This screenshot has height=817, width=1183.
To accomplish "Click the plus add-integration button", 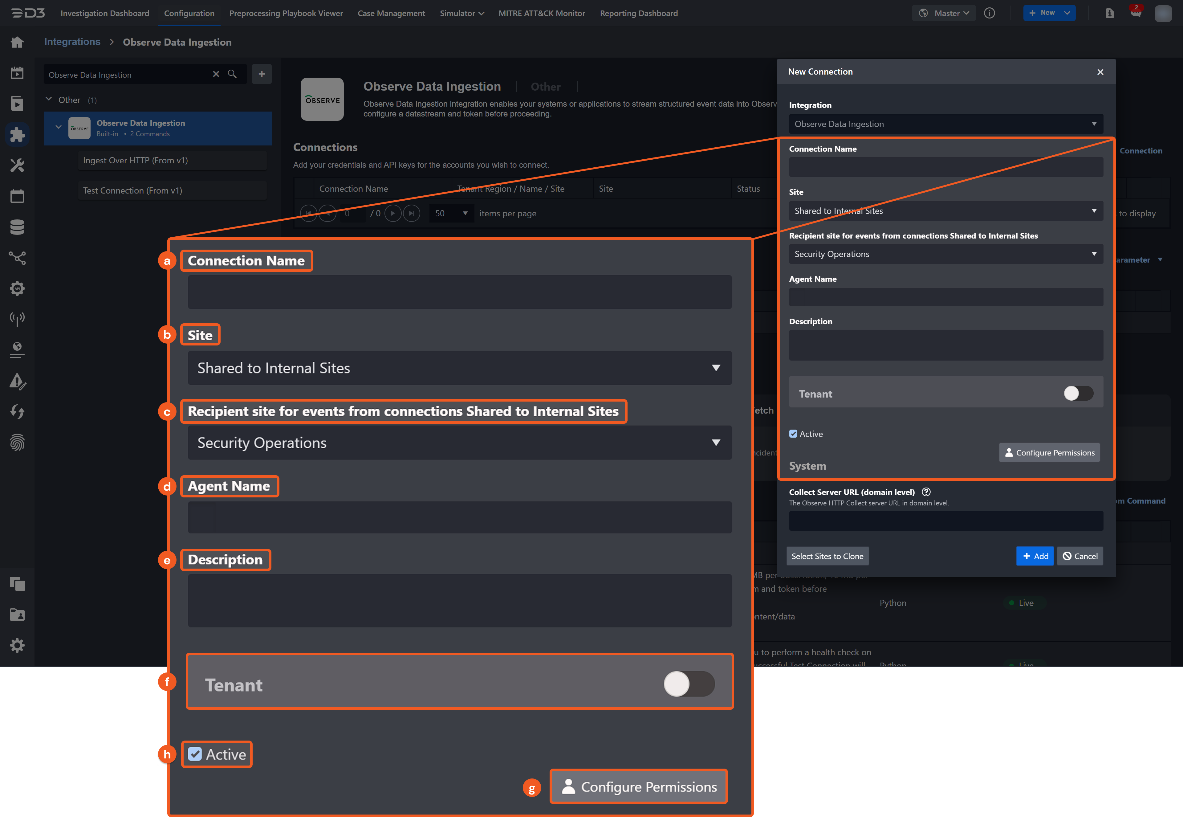I will (x=262, y=74).
